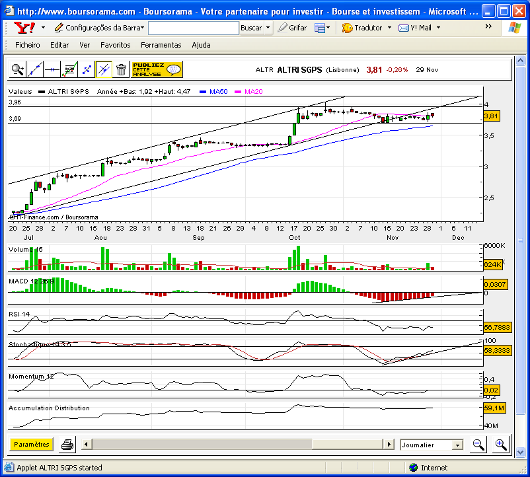Click the Publiez Cette Analyse button
530x477 pixels.
click(157, 69)
